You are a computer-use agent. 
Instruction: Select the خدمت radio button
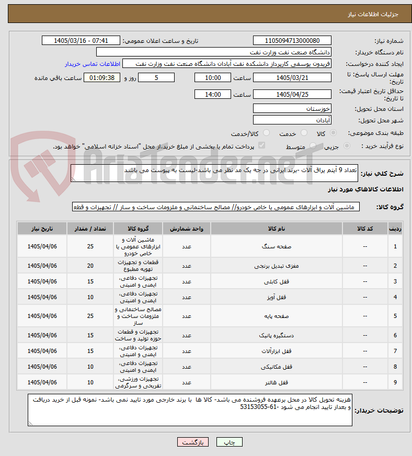tap(304, 133)
